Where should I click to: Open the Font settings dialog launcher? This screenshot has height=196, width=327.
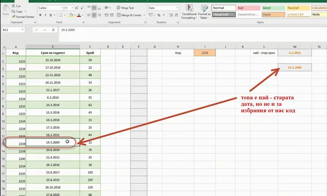(83, 22)
